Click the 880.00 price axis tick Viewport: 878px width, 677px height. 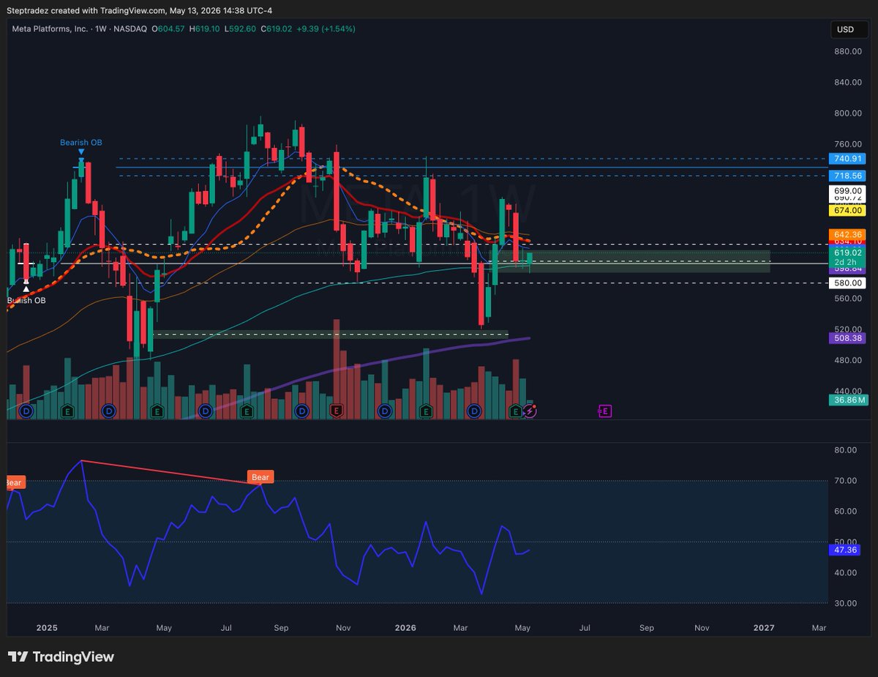848,51
